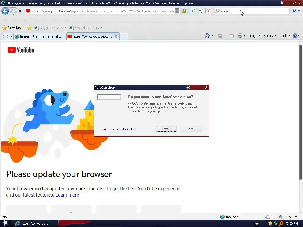
Task: Click the Print printer icon
Action: click(240, 36)
